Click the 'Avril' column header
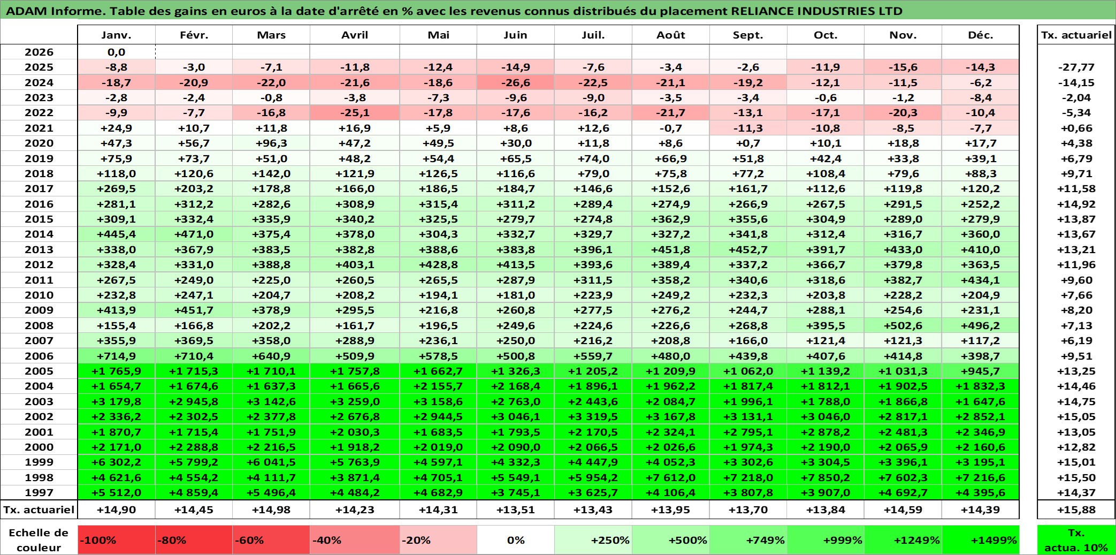The image size is (1116, 555). point(355,35)
